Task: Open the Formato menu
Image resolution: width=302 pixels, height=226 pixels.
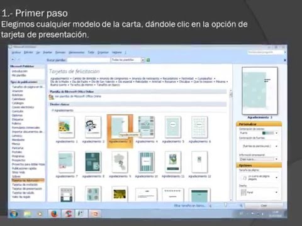Action: click(x=60, y=52)
